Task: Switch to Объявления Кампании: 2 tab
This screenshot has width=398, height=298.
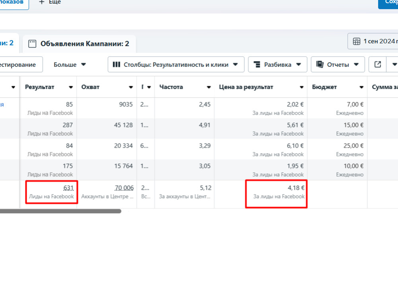Action: (79, 44)
